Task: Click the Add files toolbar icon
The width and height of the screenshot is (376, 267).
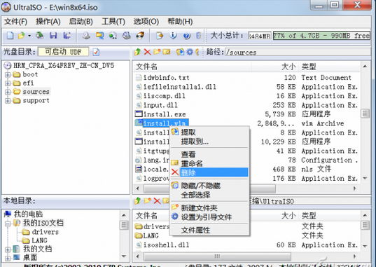Action: 160,36
